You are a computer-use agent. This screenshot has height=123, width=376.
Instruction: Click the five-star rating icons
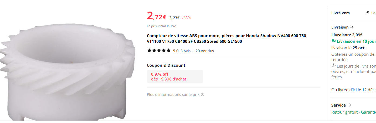point(159,51)
